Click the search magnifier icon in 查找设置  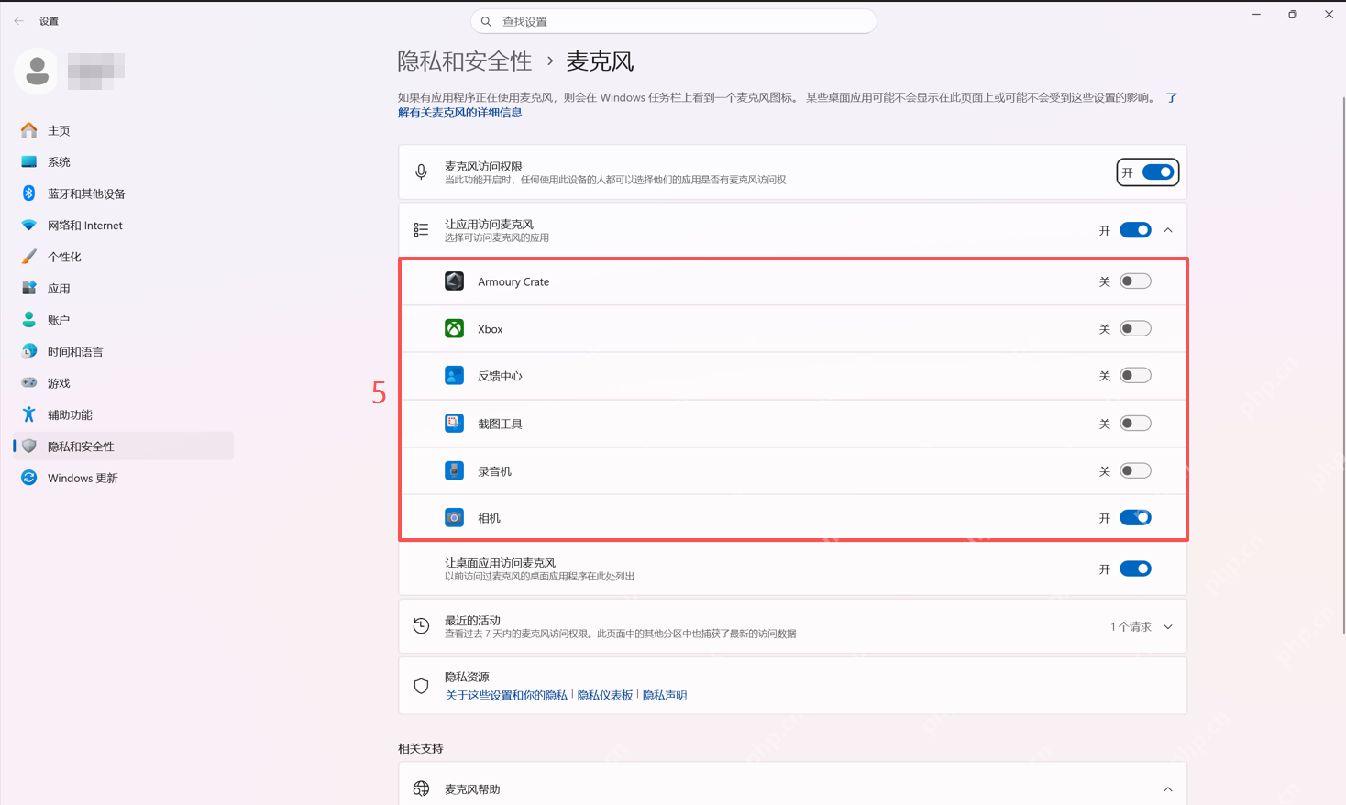(x=486, y=21)
